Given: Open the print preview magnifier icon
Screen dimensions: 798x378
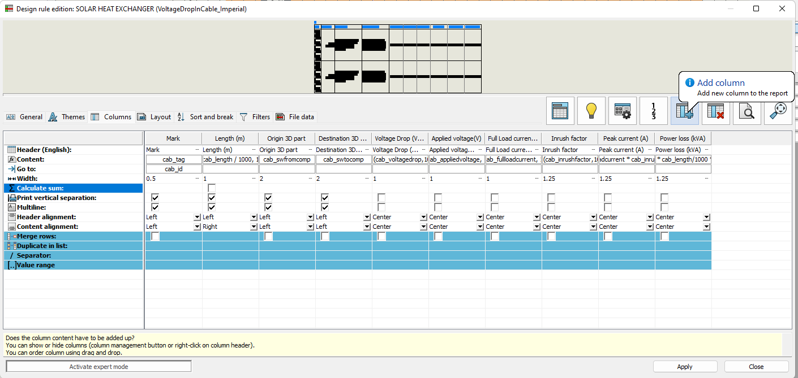Looking at the screenshot, I should point(747,111).
